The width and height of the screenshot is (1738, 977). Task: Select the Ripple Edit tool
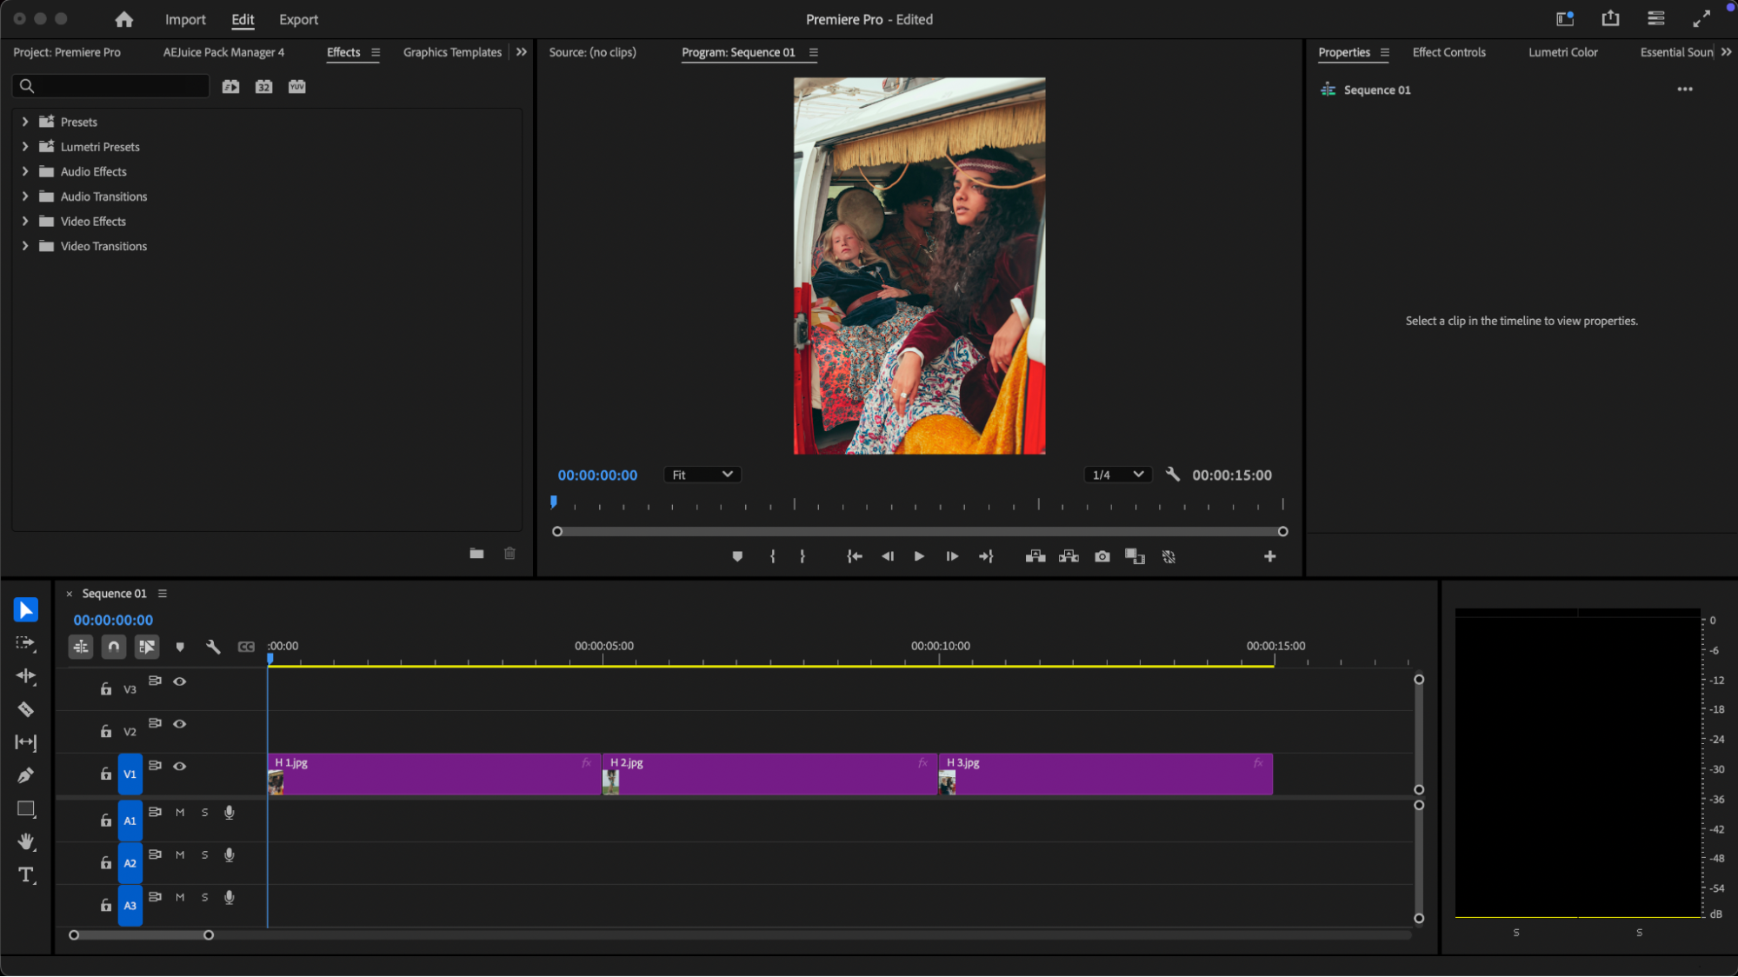click(x=25, y=676)
